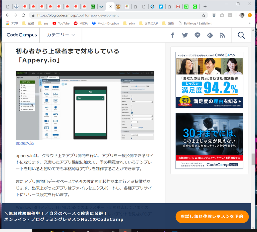The image size is (257, 232).
Task: Open the RSS feed icon
Action: 222,35
